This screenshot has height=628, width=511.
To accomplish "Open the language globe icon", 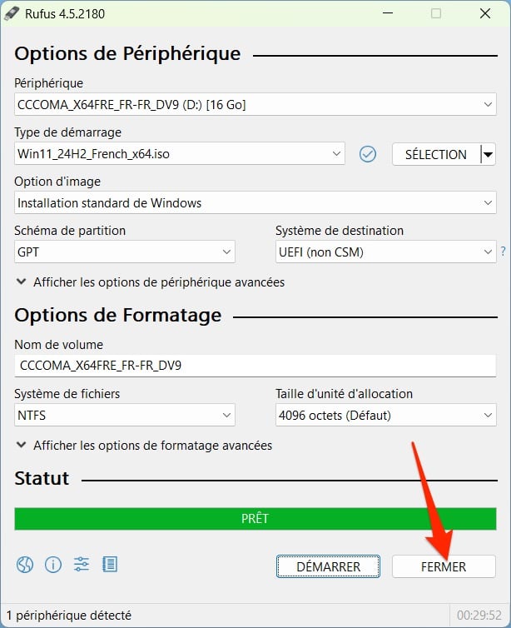I will pos(25,565).
